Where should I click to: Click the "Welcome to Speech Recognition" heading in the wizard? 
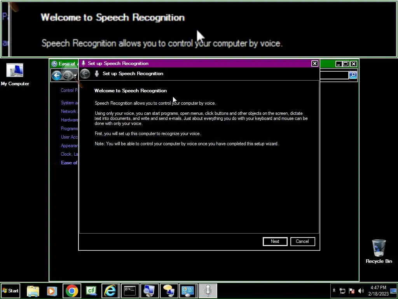(131, 91)
